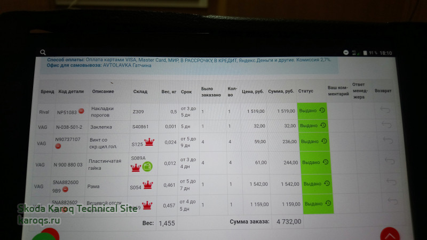The image size is (427, 240).
Task: Click the part code N 900 880 03
Action: pos(68,164)
